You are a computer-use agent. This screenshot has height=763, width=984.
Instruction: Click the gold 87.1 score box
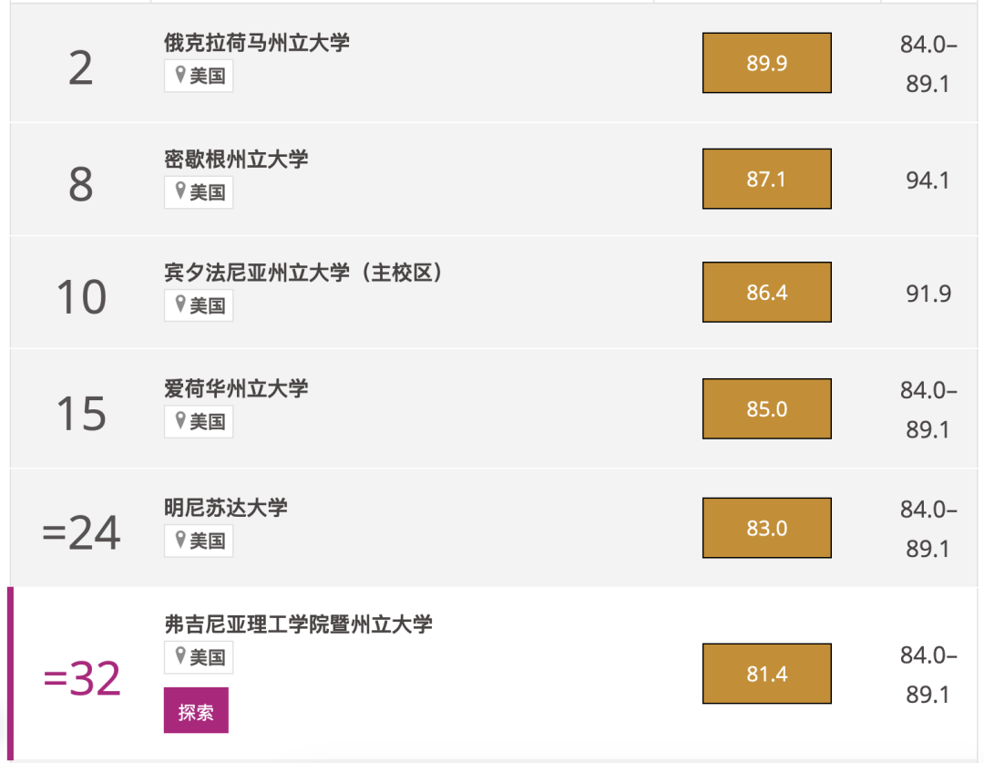(x=767, y=179)
